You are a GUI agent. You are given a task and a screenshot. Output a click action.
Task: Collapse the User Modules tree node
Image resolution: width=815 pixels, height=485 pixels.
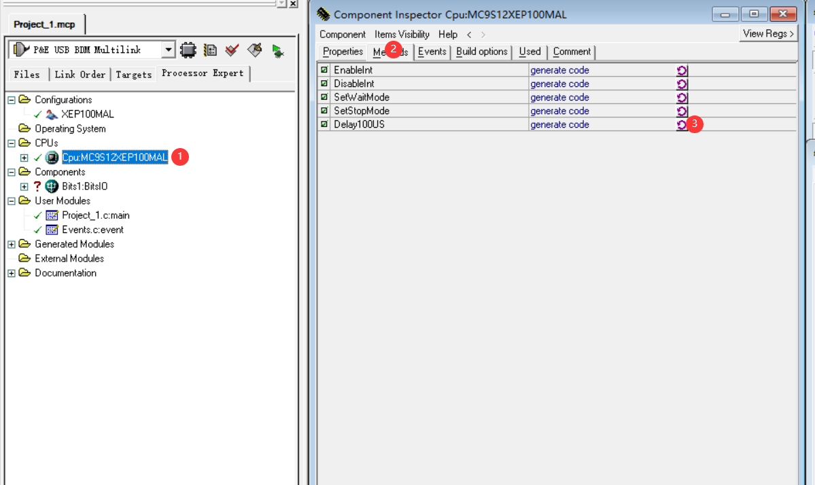12,201
